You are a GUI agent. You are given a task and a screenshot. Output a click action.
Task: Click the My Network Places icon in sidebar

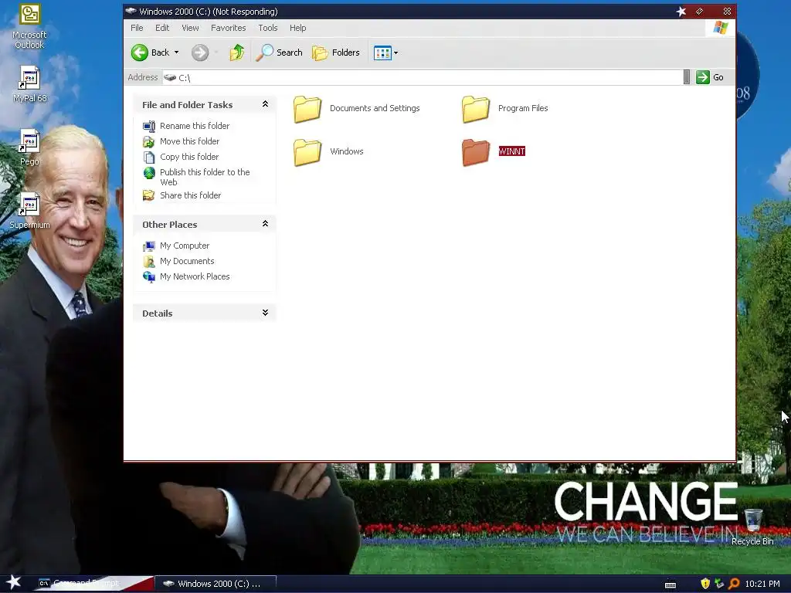click(x=149, y=276)
